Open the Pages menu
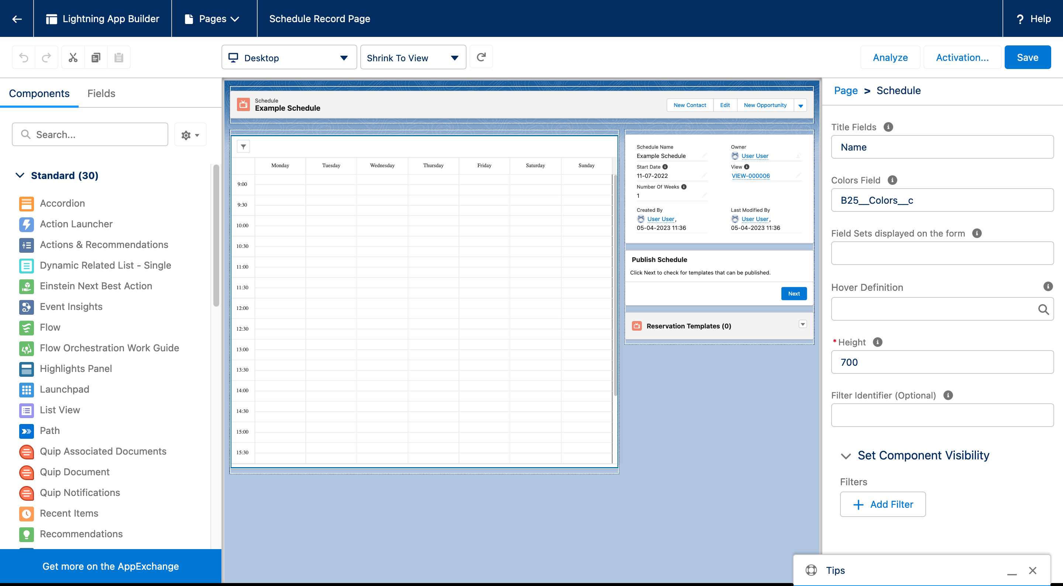Screen dimensions: 1063x586 click(x=213, y=18)
